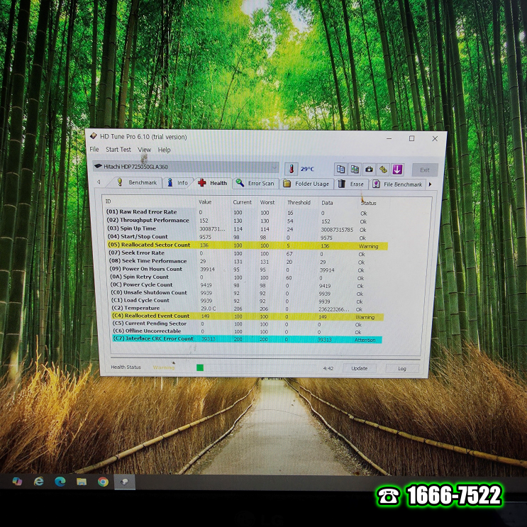Viewport: 527px width, 527px height.
Task: Open the File menu
Action: click(x=94, y=149)
